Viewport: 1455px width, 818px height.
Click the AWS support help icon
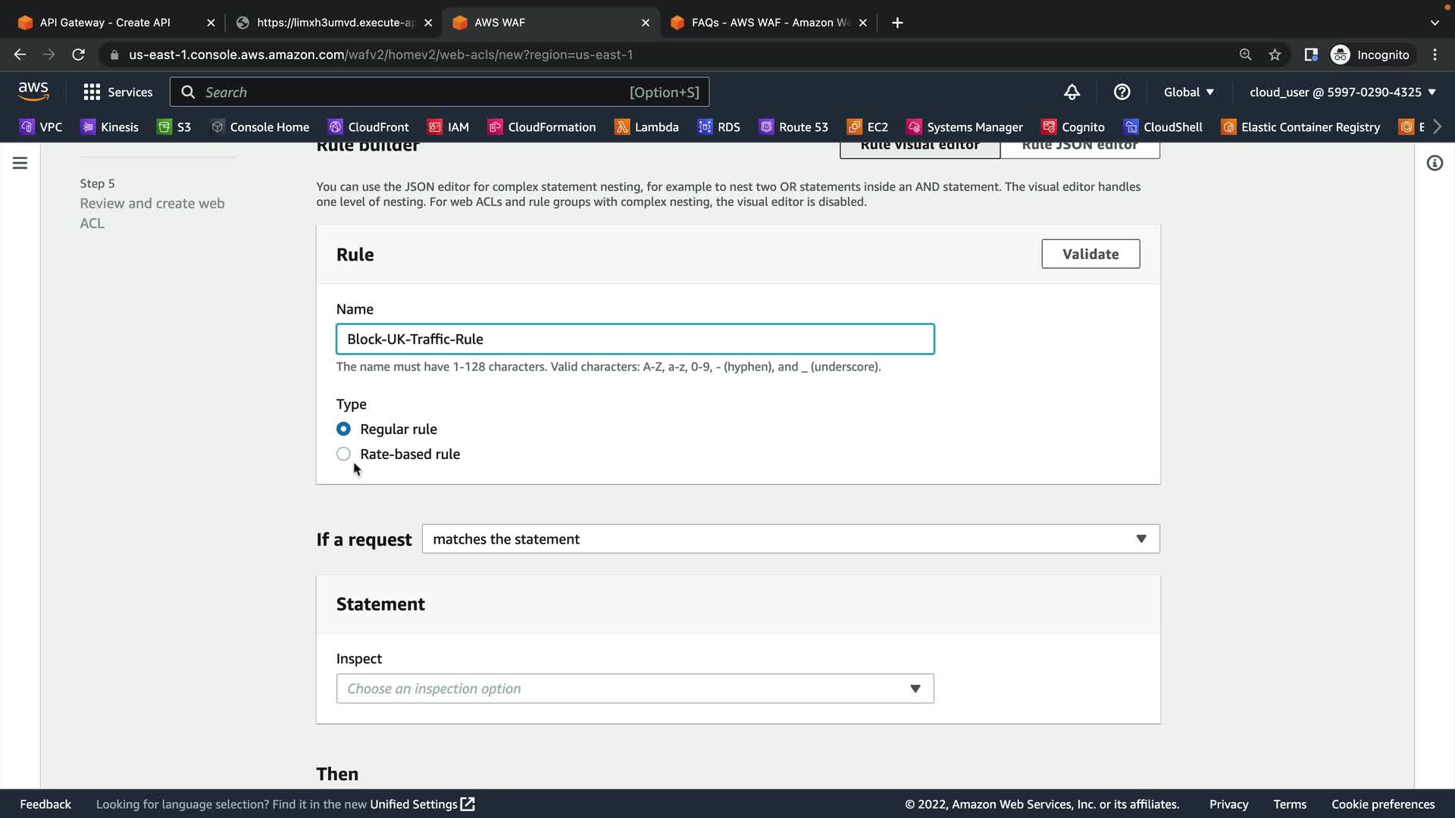[x=1122, y=92]
